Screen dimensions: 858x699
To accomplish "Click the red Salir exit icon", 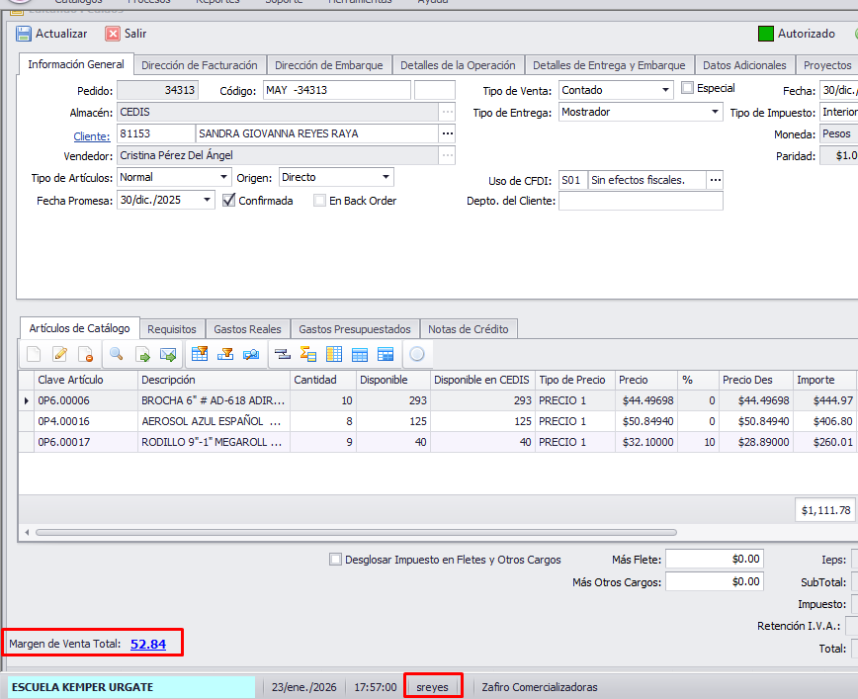I will 113,34.
